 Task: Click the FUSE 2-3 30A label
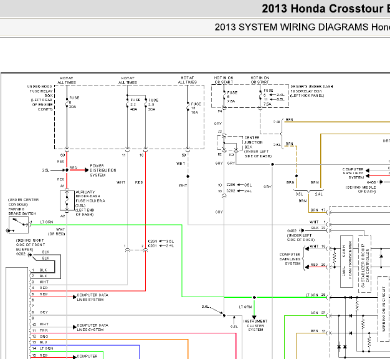[153, 105]
